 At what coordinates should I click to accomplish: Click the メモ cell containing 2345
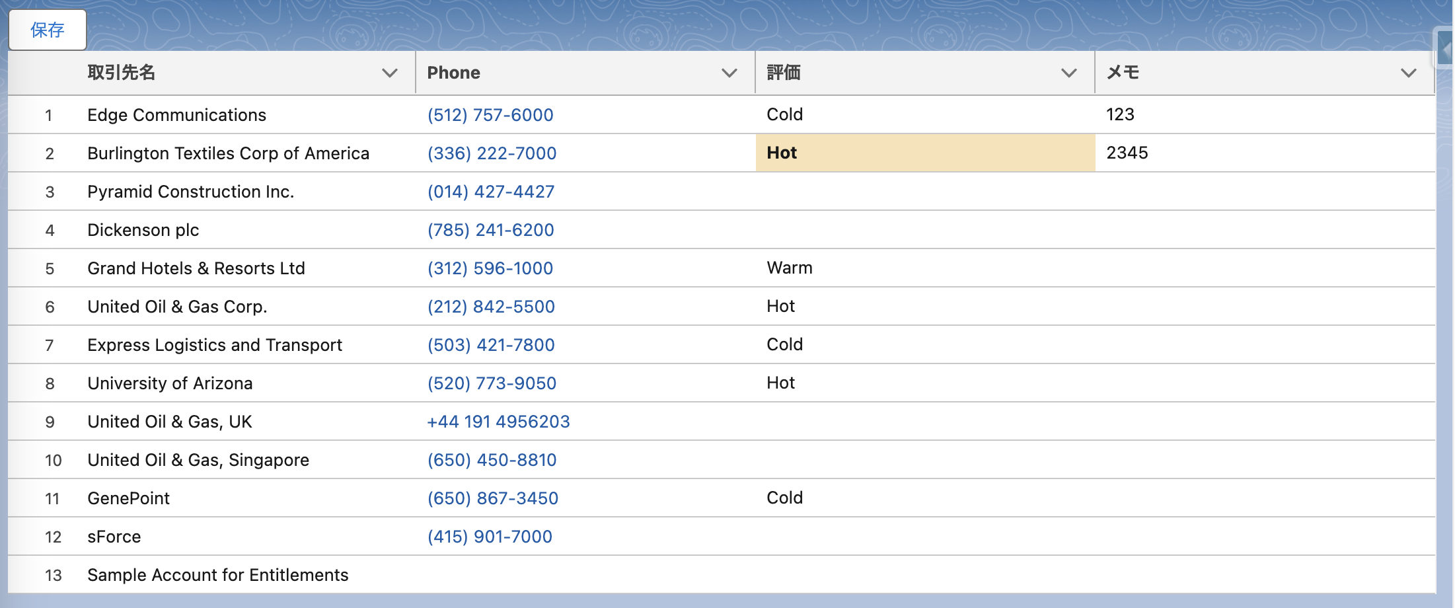coord(1127,153)
